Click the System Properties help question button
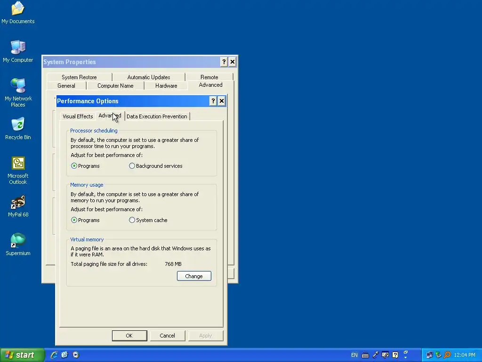The width and height of the screenshot is (482, 362). [x=224, y=62]
